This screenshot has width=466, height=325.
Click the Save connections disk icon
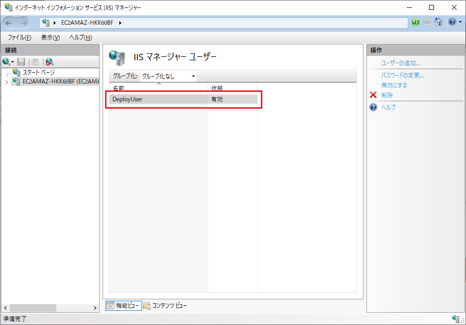[21, 62]
